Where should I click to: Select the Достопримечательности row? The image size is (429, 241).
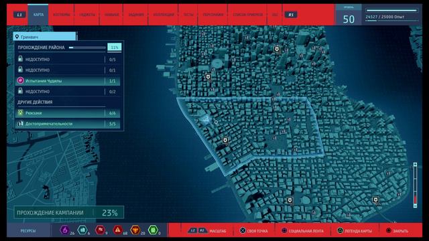[68, 124]
